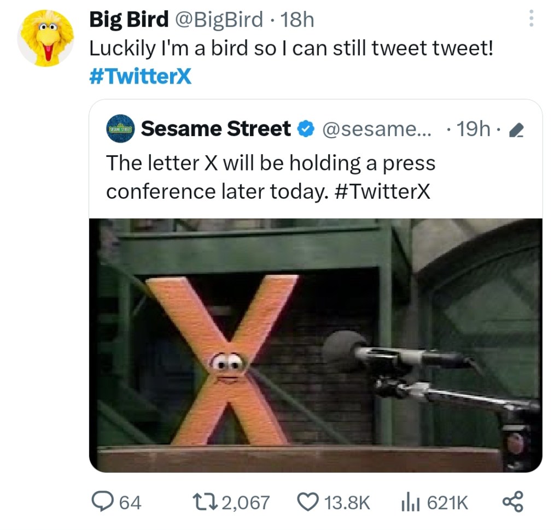Click the share icon

click(x=512, y=502)
